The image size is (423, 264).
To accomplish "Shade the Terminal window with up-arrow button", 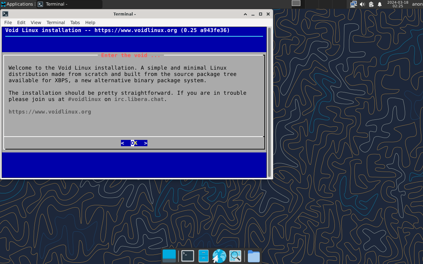I will point(245,14).
